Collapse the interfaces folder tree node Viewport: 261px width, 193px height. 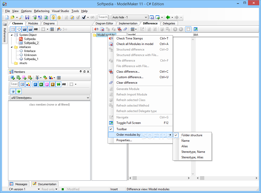[12, 47]
